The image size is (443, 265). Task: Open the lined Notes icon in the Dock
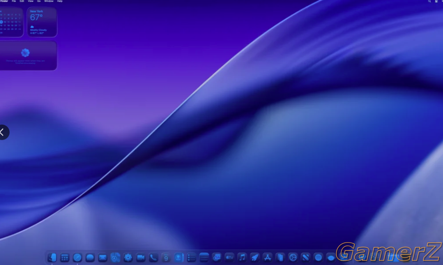pos(204,258)
